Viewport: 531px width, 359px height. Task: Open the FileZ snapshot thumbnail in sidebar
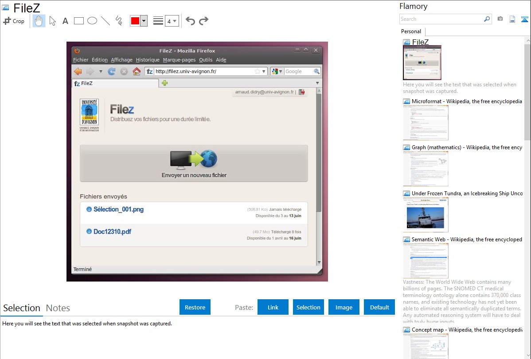click(x=422, y=62)
